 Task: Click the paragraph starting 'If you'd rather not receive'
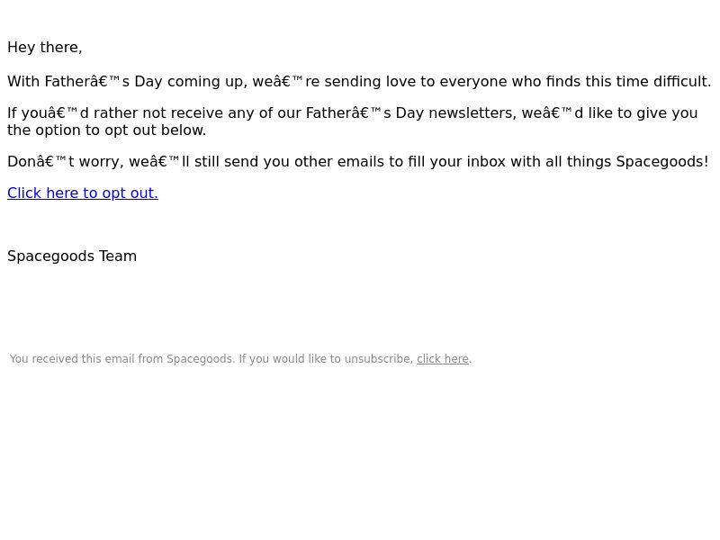tap(353, 121)
